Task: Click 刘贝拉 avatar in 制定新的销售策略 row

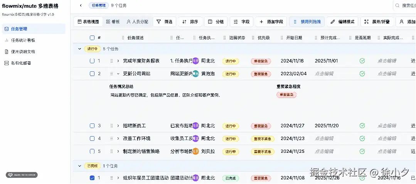Action: click(195, 151)
